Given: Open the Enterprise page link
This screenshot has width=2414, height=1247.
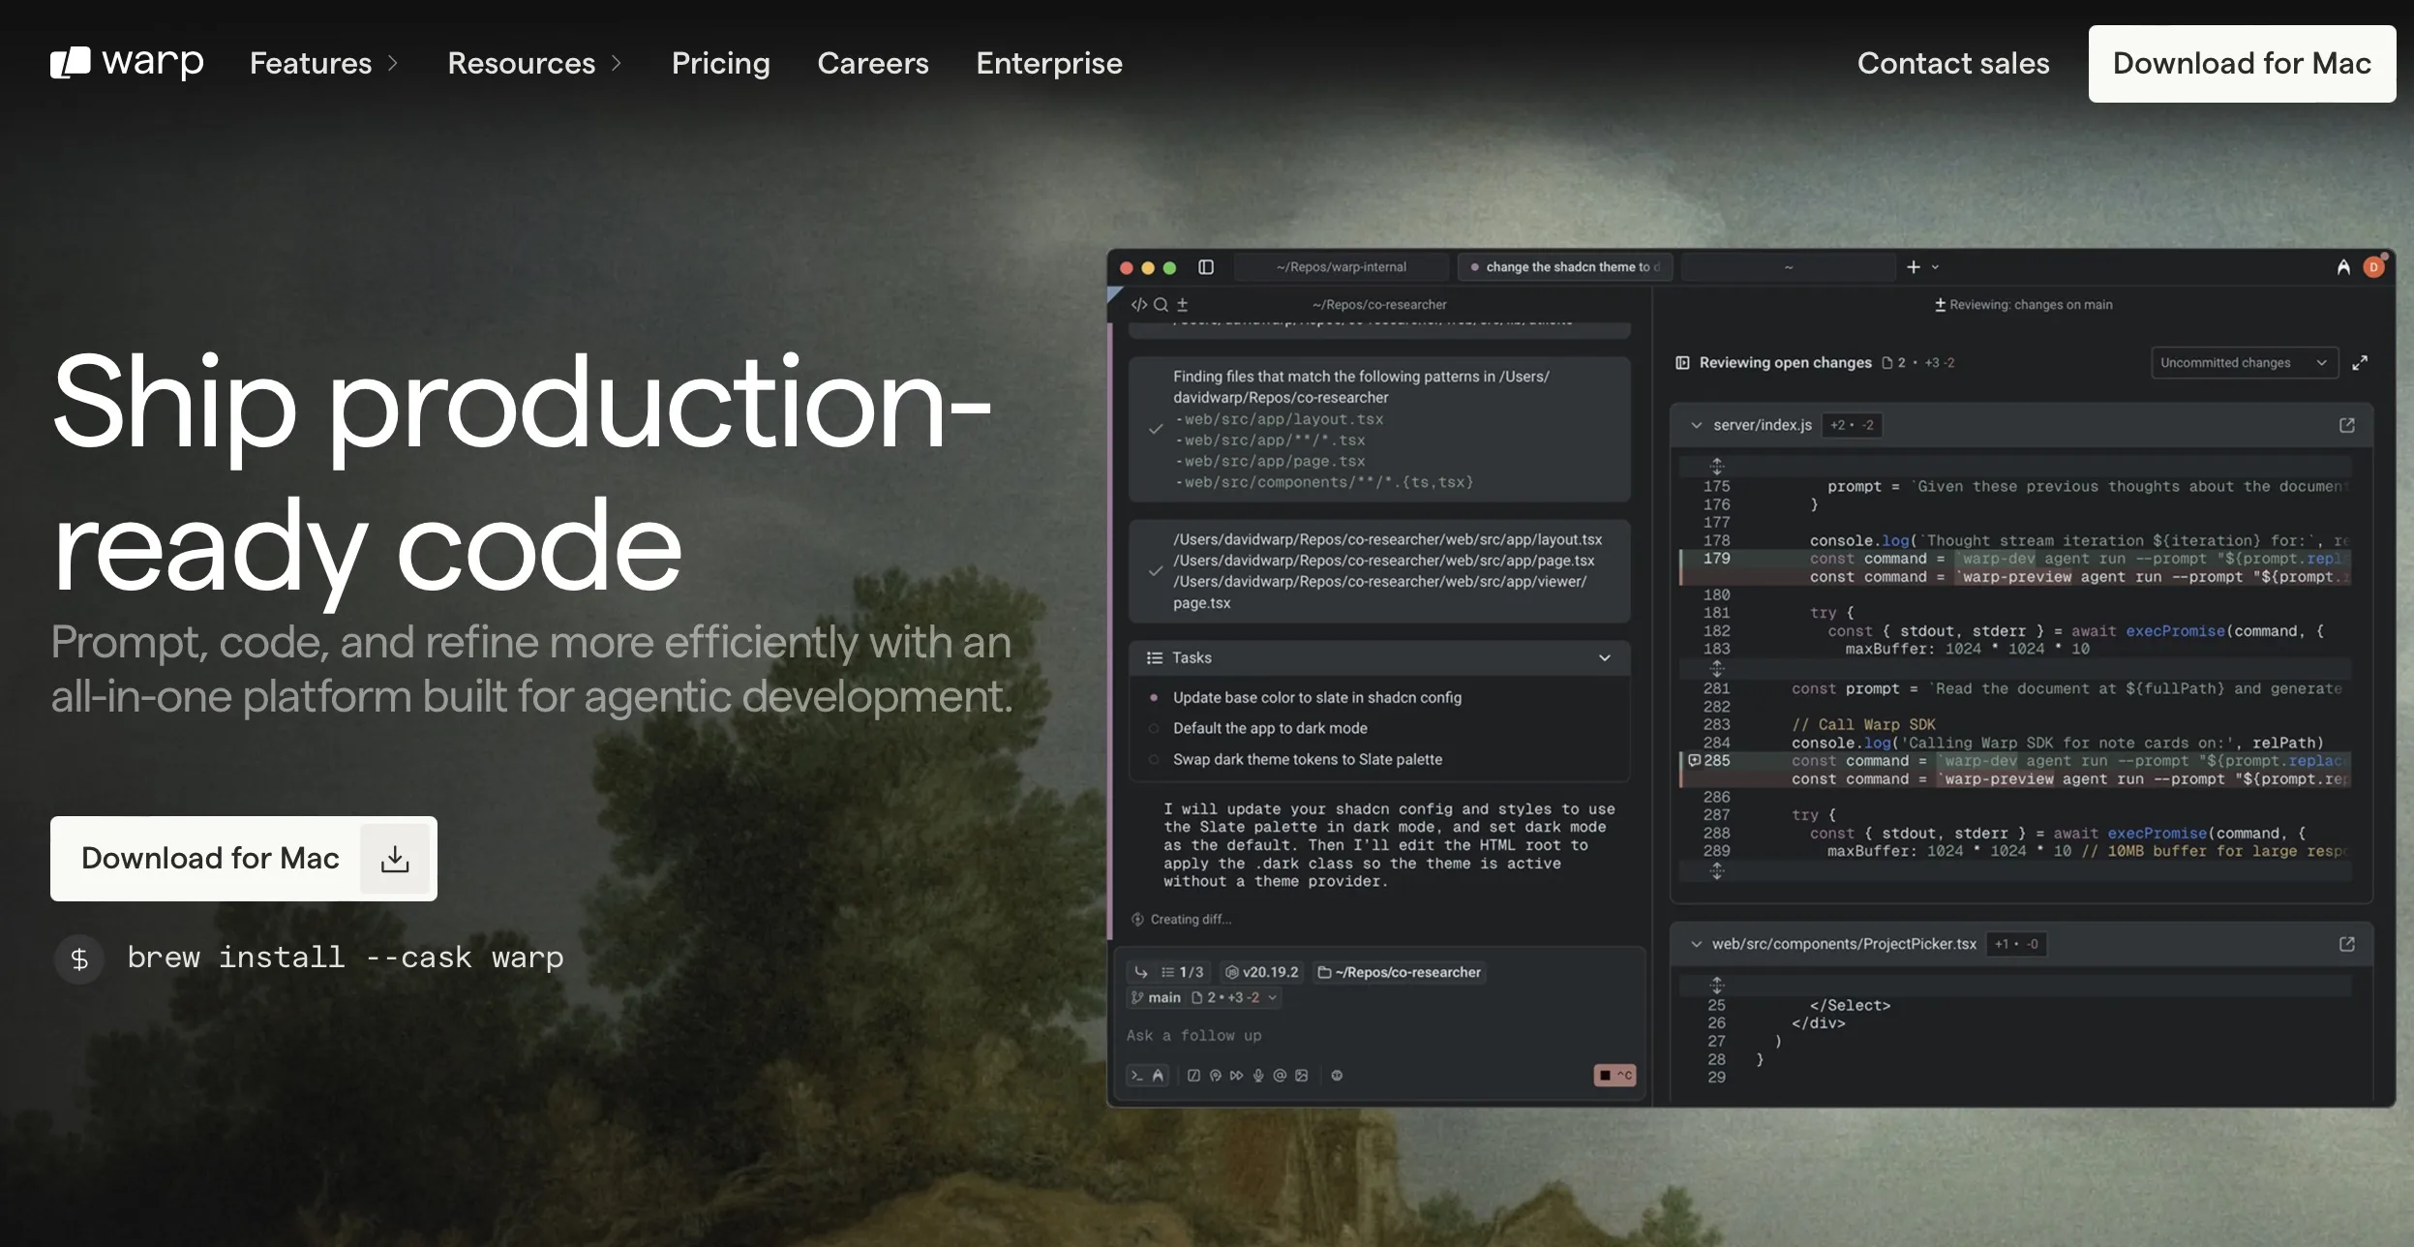Looking at the screenshot, I should [1049, 64].
